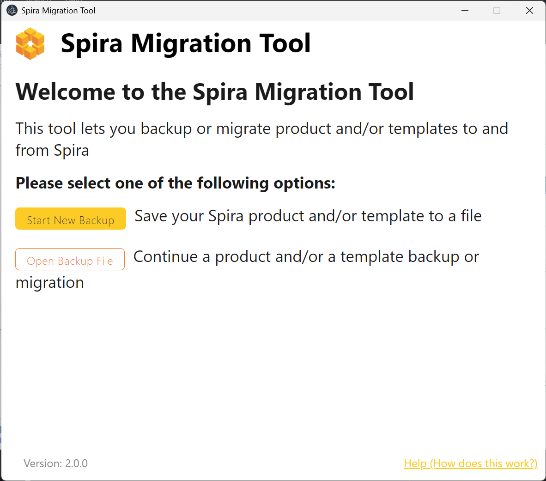Click the Welcome to the Spira Migration Tool heading
This screenshot has height=481, width=546.
click(214, 92)
